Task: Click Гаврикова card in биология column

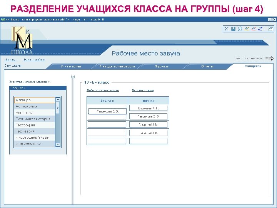Action: (x=107, y=111)
